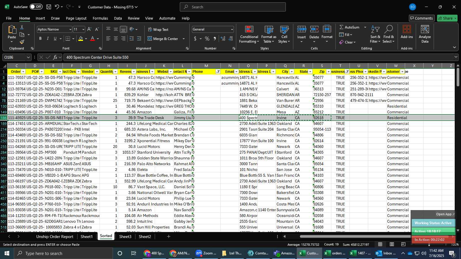Open the font size dropdown
This screenshot has height=259, width=461.
pos(83,29)
